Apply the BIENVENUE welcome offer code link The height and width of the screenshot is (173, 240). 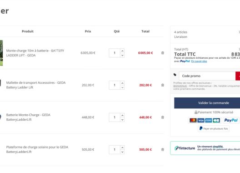180,86
